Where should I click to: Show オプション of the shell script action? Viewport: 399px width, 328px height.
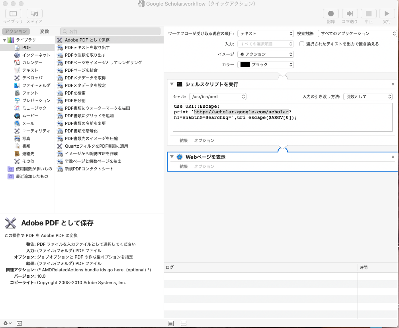tap(204, 140)
